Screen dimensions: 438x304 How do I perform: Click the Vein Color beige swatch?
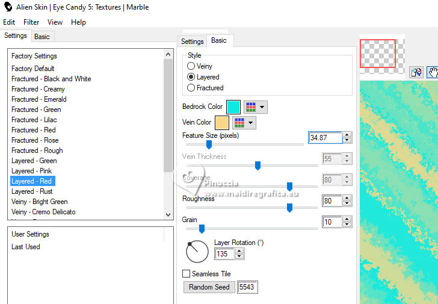[222, 123]
